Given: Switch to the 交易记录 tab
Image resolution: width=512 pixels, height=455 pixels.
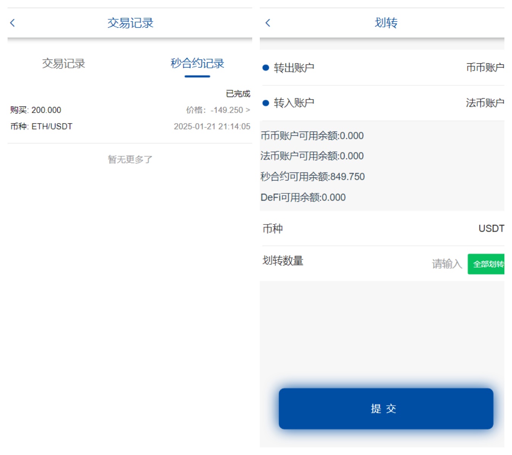Looking at the screenshot, I should coord(64,64).
